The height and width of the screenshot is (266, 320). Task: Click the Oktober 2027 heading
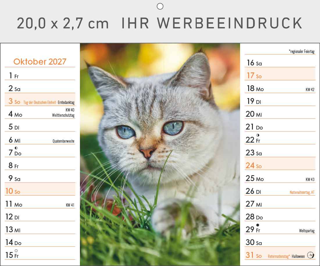coord(40,61)
